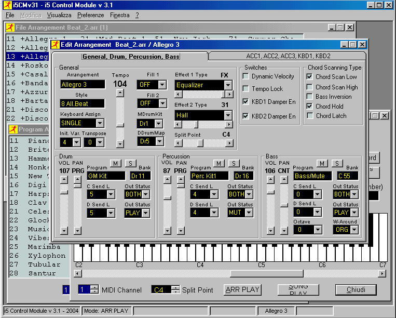The width and height of the screenshot is (396, 318).
Task: Click the Arrangement name field Allegro 3
Action: tap(82, 85)
